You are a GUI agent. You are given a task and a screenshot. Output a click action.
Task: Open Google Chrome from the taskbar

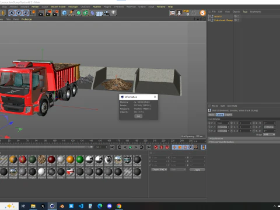coord(119,206)
